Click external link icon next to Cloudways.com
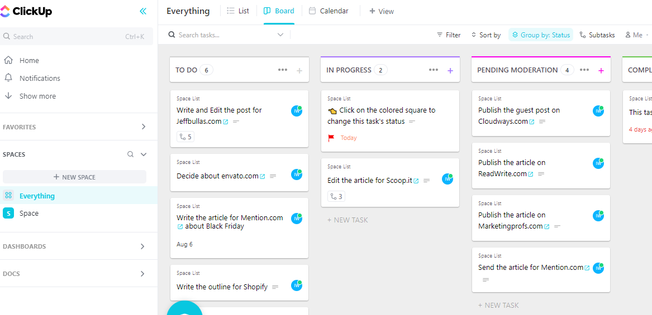The width and height of the screenshot is (652, 315). [x=531, y=122]
